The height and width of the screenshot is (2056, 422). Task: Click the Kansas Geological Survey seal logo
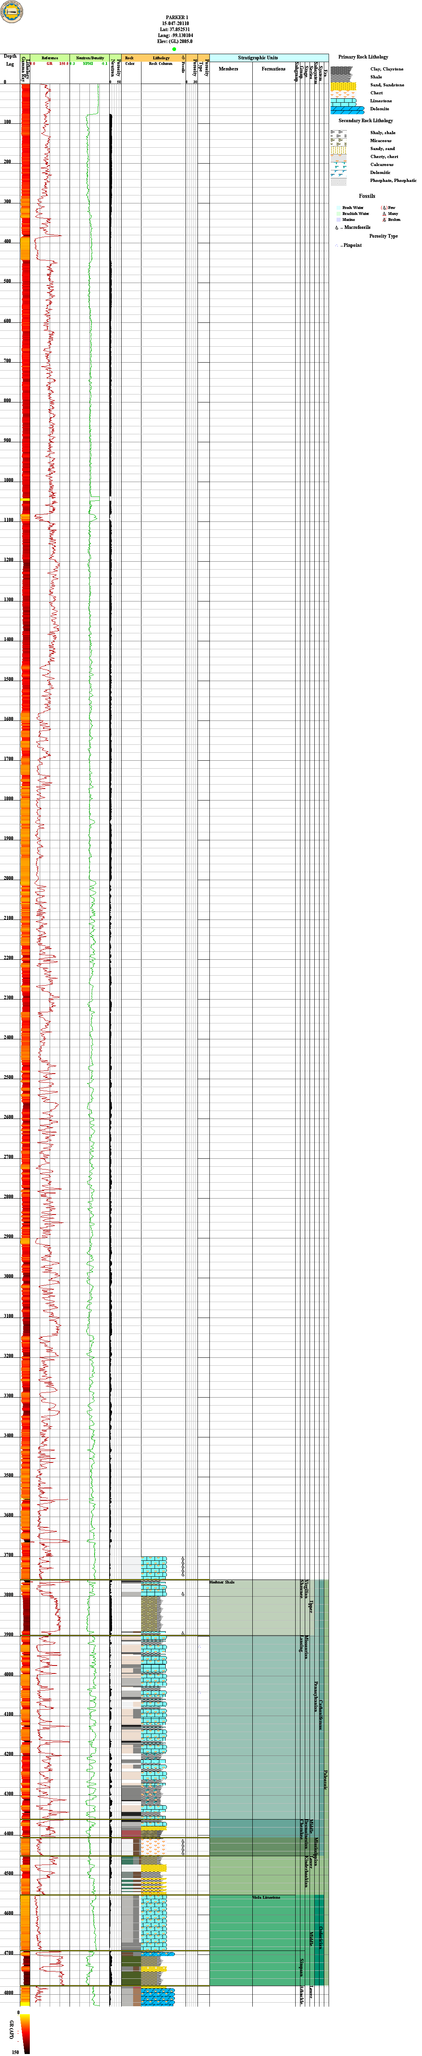(x=13, y=12)
